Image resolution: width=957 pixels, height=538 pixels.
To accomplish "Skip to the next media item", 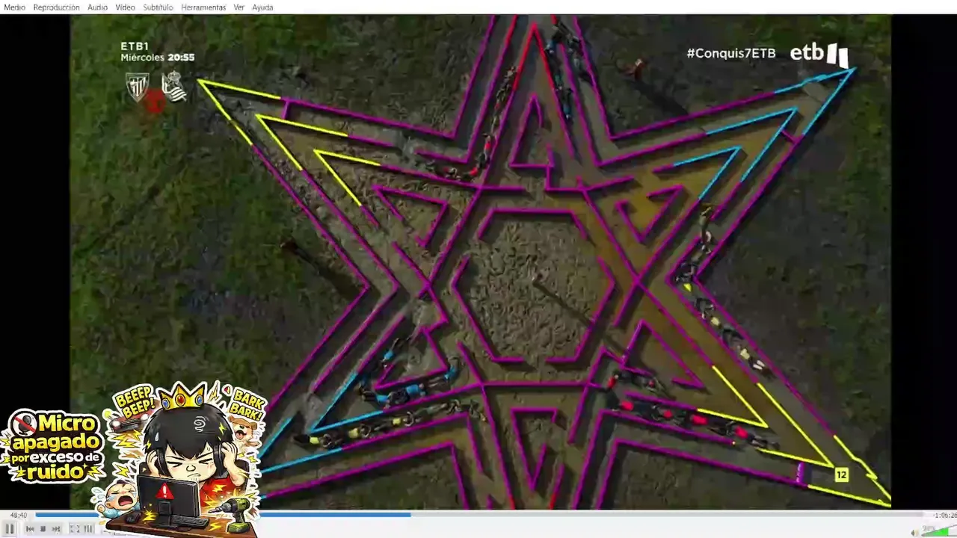I will pos(56,528).
